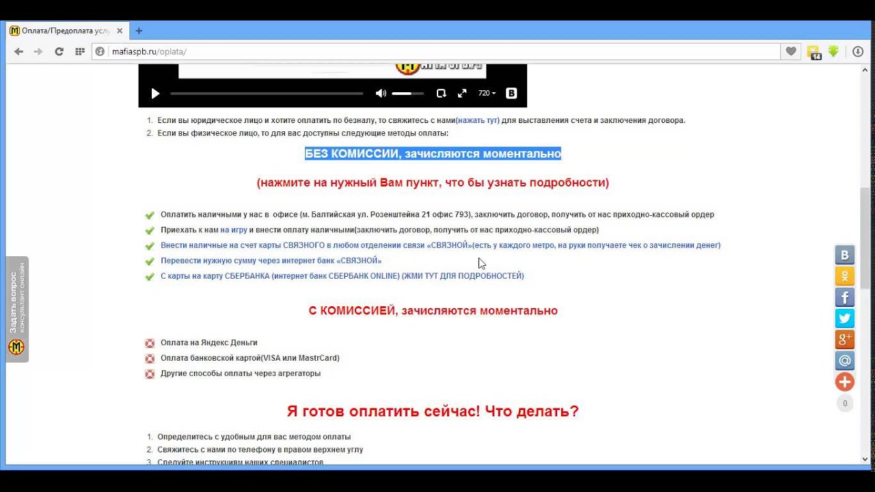
Task: Go forward in browser history
Action: [x=38, y=52]
